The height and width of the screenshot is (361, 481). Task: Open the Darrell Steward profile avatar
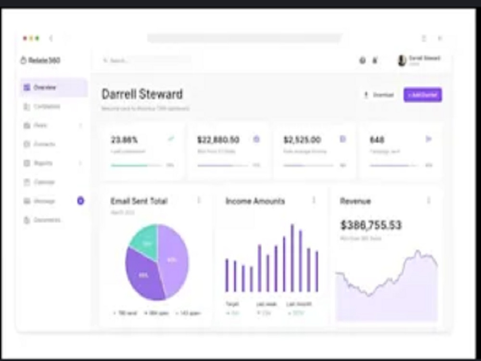402,61
